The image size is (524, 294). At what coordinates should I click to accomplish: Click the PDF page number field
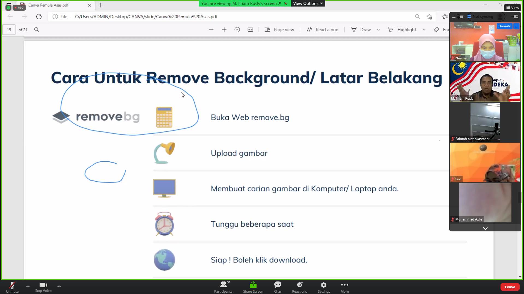tap(9, 30)
